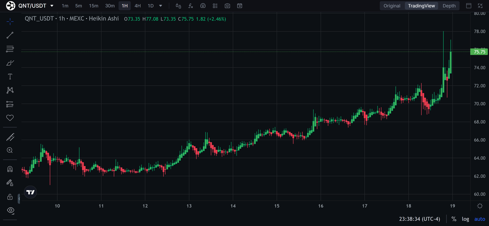Open the chart patterns tool
This screenshot has width=489, height=226.
pos(10,90)
